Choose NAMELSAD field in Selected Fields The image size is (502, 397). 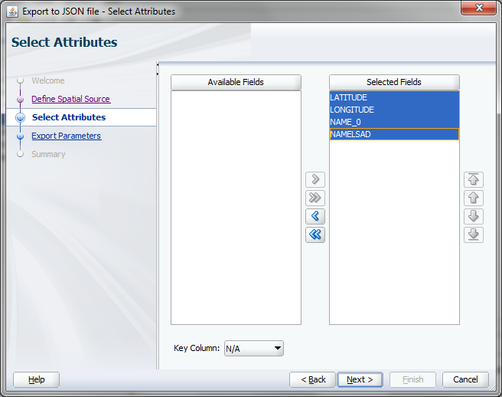click(351, 134)
